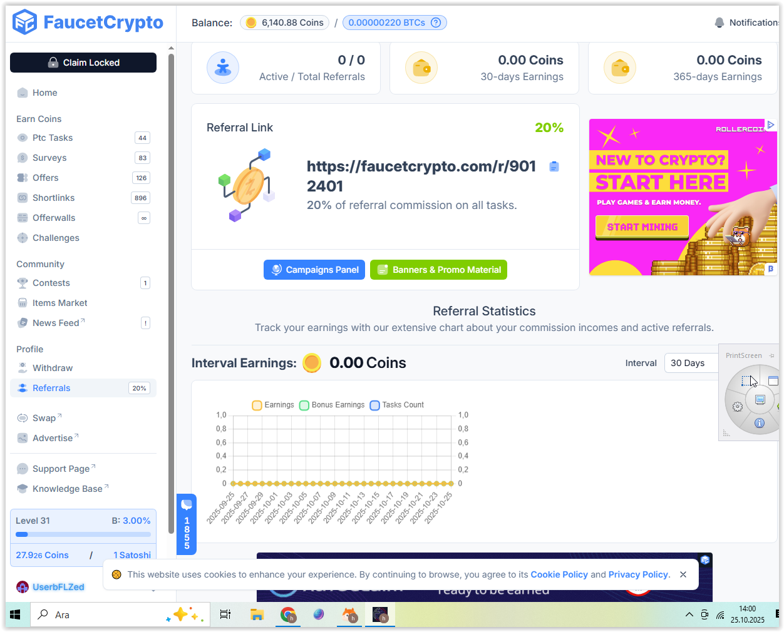Click the network Wi-Fi tray icon
The width and height of the screenshot is (784, 632).
pyautogui.click(x=721, y=614)
